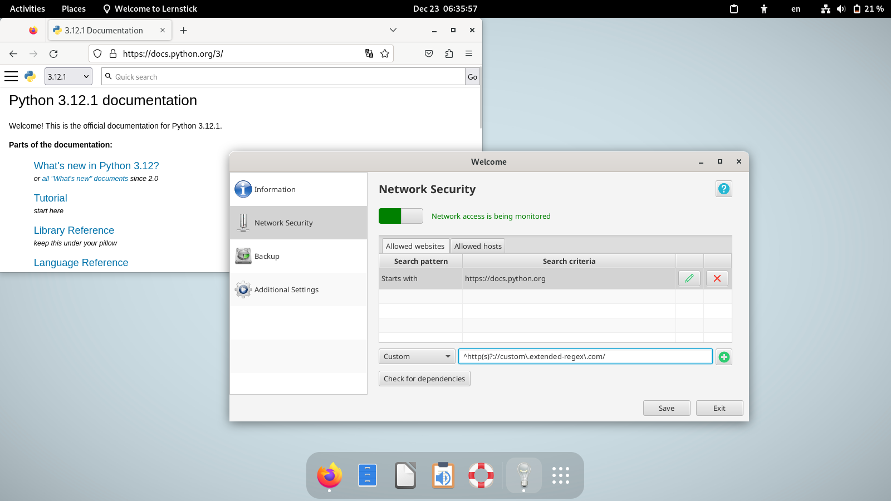The height and width of the screenshot is (501, 891).
Task: Focus the search criteria regex field
Action: tap(585, 356)
